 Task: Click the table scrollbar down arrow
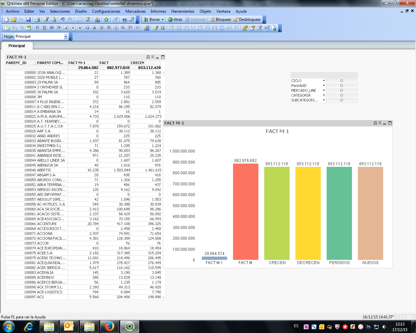pos(163,297)
